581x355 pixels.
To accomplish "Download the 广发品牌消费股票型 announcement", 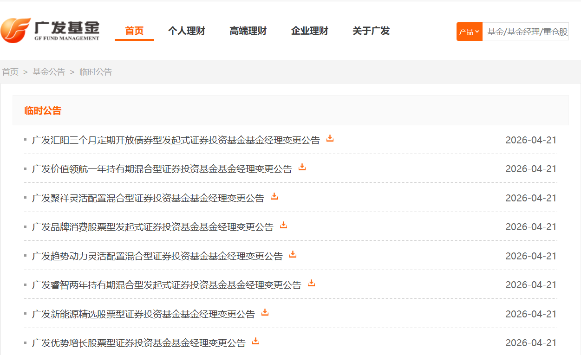I will [283, 225].
